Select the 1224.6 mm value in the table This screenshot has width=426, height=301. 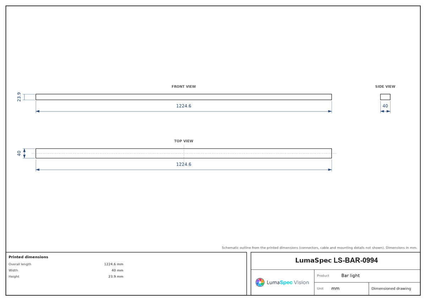point(114,264)
